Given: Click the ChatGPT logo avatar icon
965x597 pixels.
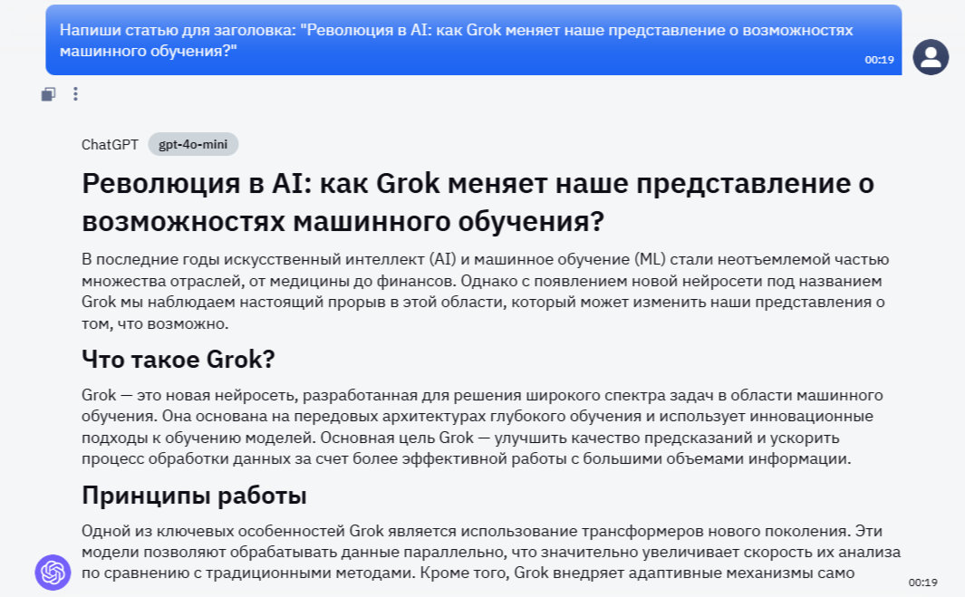Looking at the screenshot, I should (x=53, y=573).
